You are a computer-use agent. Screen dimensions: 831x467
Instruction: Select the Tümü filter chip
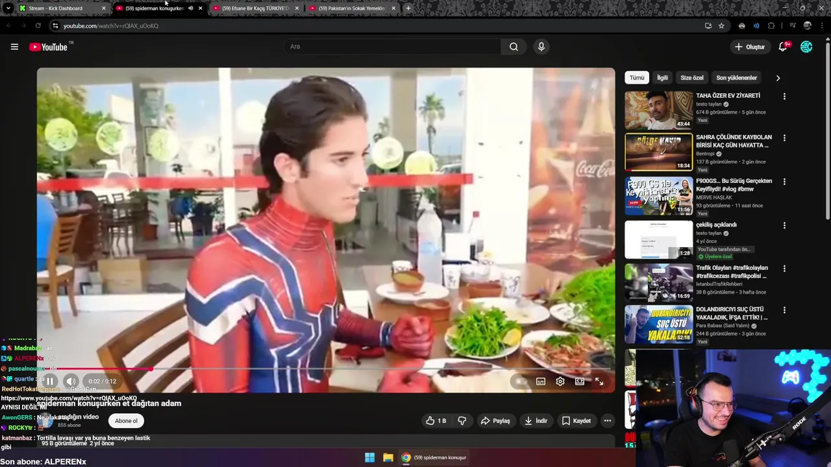[x=637, y=78]
